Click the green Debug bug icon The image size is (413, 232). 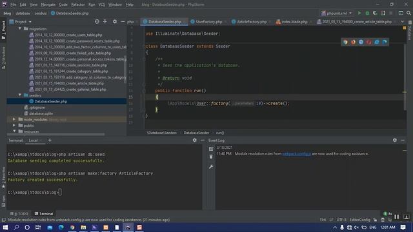(367, 13)
